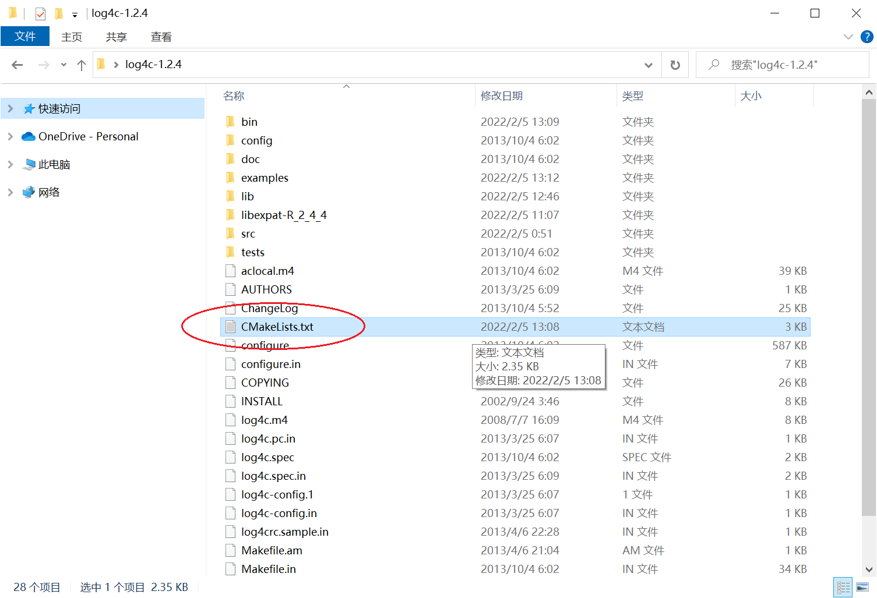Select 网络 in the navigation pane
877x598 pixels.
pos(49,192)
